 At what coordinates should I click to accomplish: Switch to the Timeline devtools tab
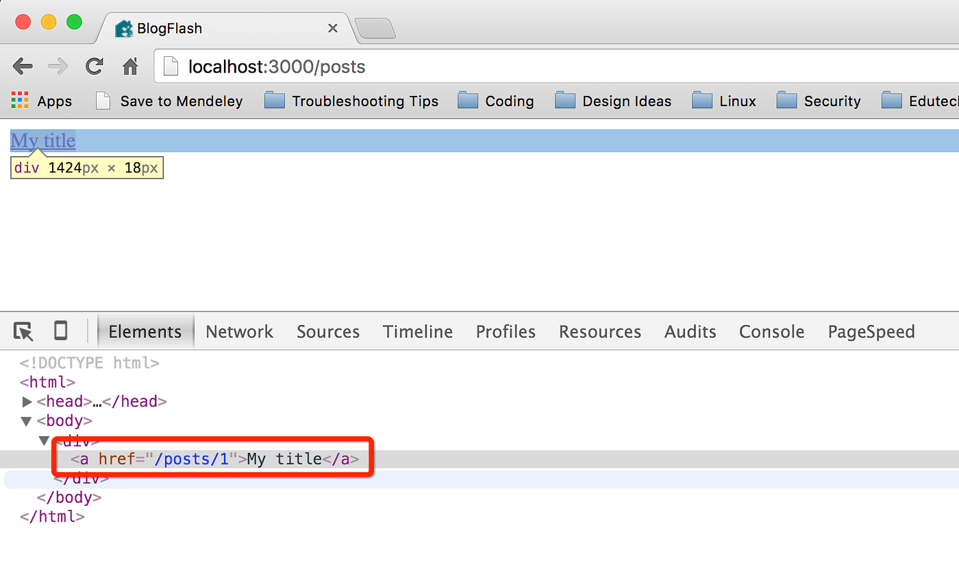point(418,332)
